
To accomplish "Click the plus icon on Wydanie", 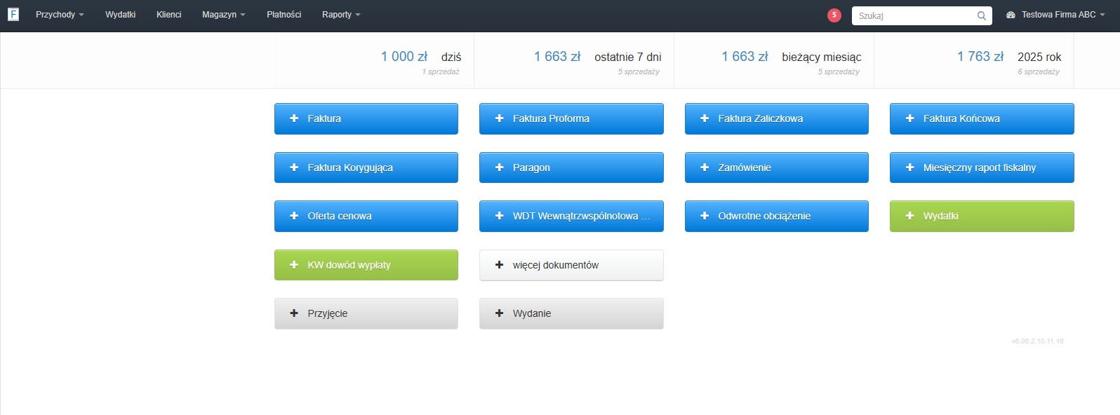I will 500,313.
